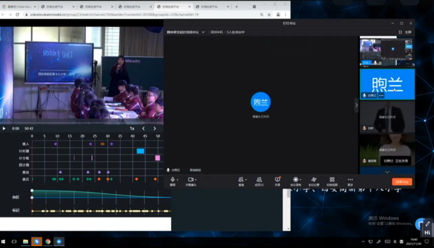Change the 1x playback speed
This screenshot has width=434, height=248.
[x=132, y=128]
